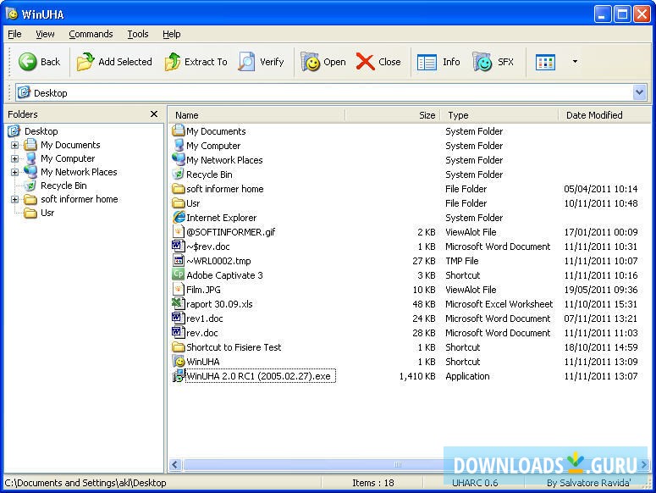
Task: Click the view mode toolbar icon
Action: [x=546, y=62]
